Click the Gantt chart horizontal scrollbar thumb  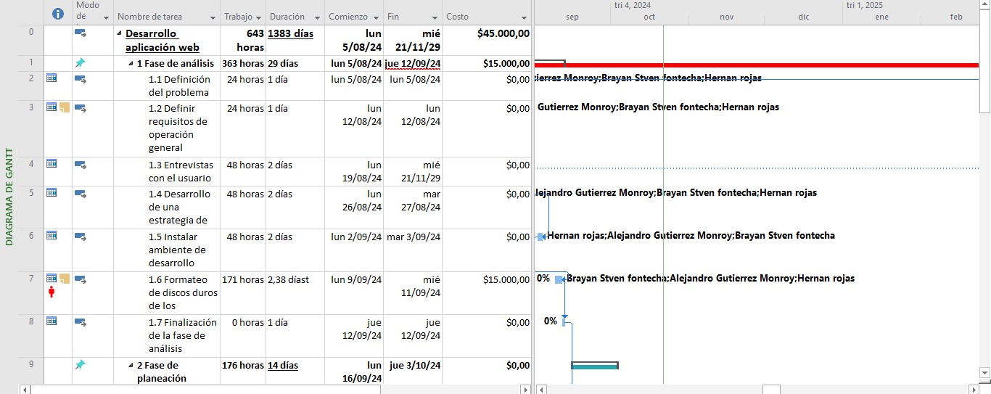771,390
